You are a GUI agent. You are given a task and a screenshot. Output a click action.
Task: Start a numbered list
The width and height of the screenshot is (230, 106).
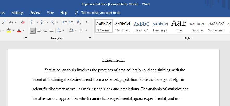[43, 22]
